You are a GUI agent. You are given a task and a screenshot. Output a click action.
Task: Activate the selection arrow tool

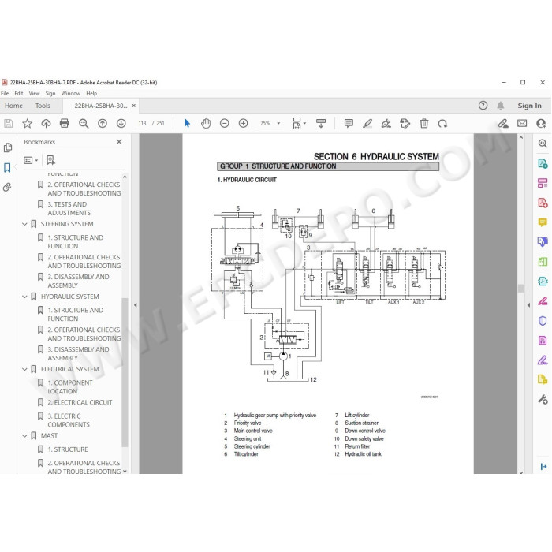(x=187, y=123)
